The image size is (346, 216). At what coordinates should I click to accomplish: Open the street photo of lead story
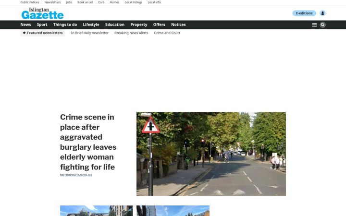pyautogui.click(x=211, y=154)
